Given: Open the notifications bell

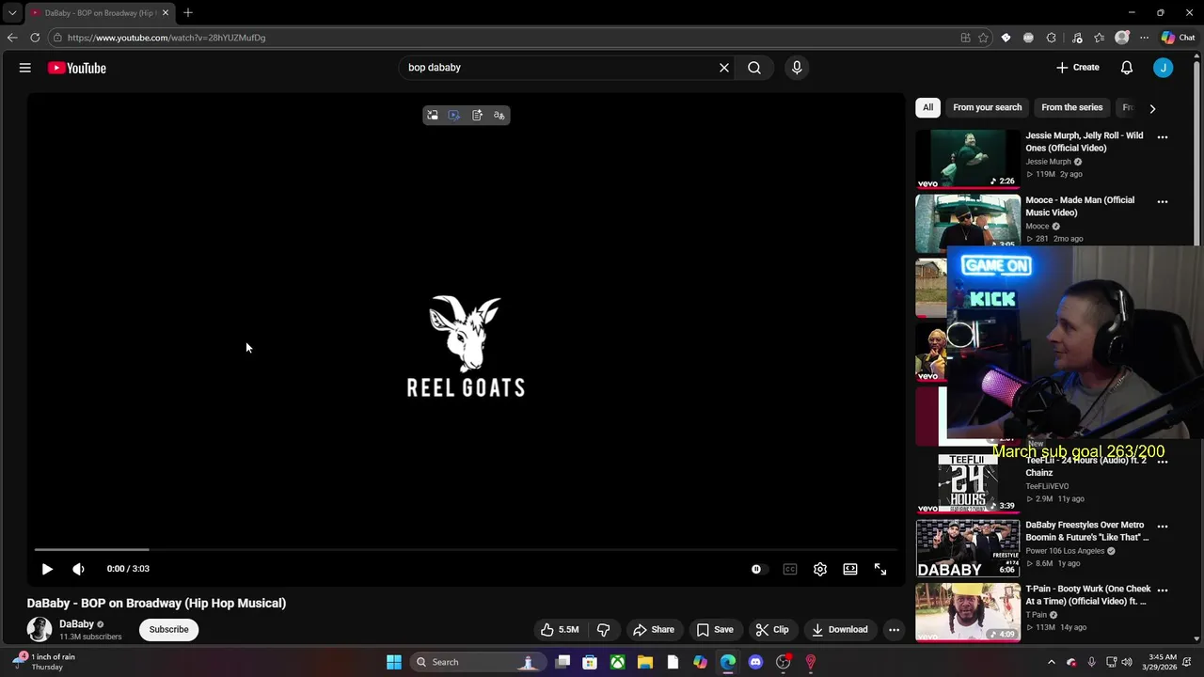Looking at the screenshot, I should pos(1127,68).
